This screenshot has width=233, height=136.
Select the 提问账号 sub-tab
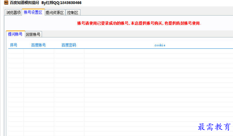click(15, 34)
